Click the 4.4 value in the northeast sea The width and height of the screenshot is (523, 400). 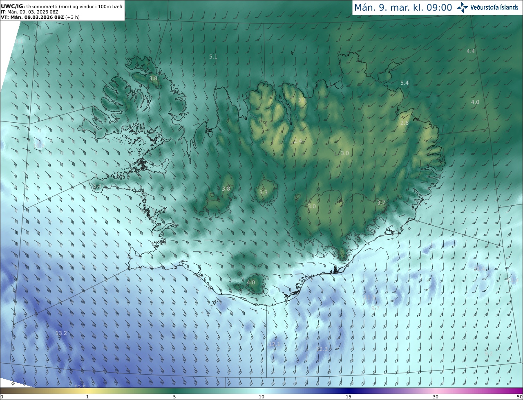(x=470, y=51)
